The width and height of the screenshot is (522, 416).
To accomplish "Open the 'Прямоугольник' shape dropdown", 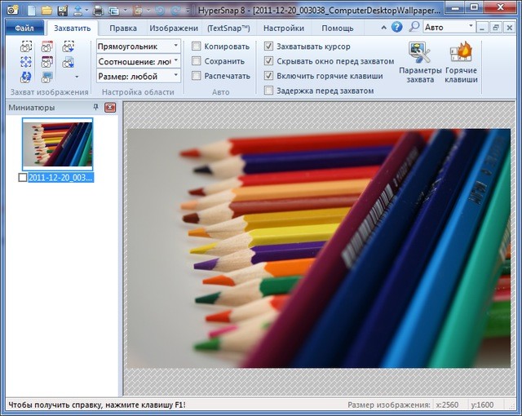I will [139, 46].
